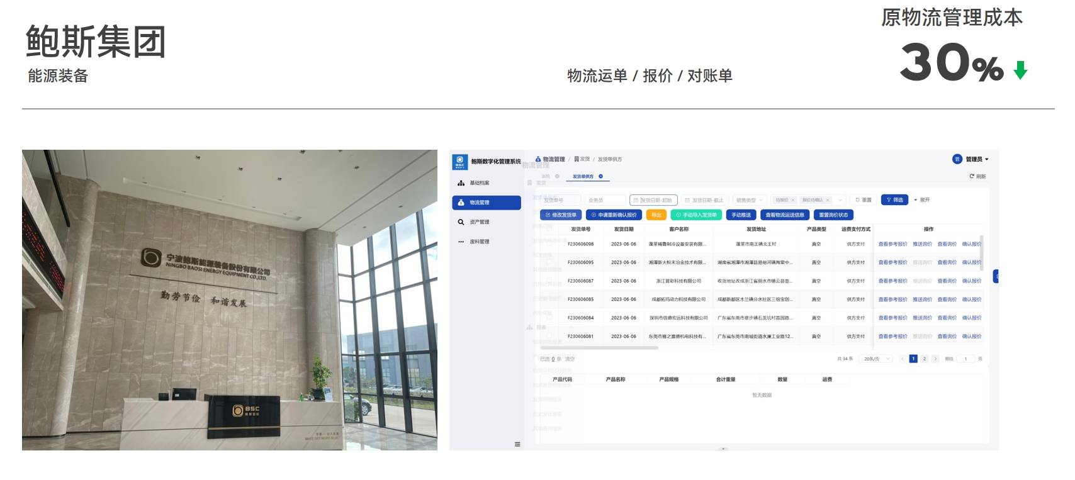
Task: Open the 管理员 user dropdown
Action: point(977,159)
